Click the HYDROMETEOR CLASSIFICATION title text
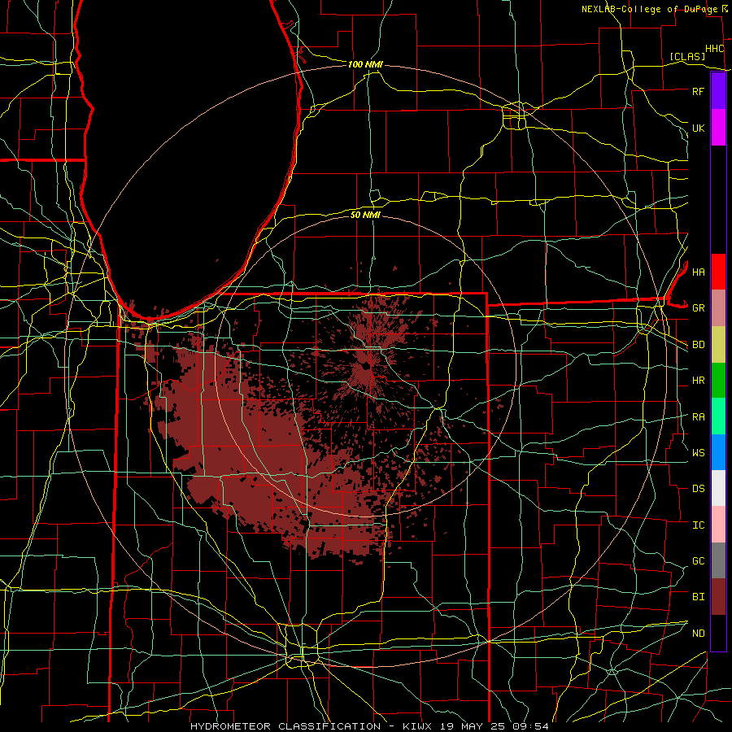Image resolution: width=732 pixels, height=732 pixels. coord(285,726)
